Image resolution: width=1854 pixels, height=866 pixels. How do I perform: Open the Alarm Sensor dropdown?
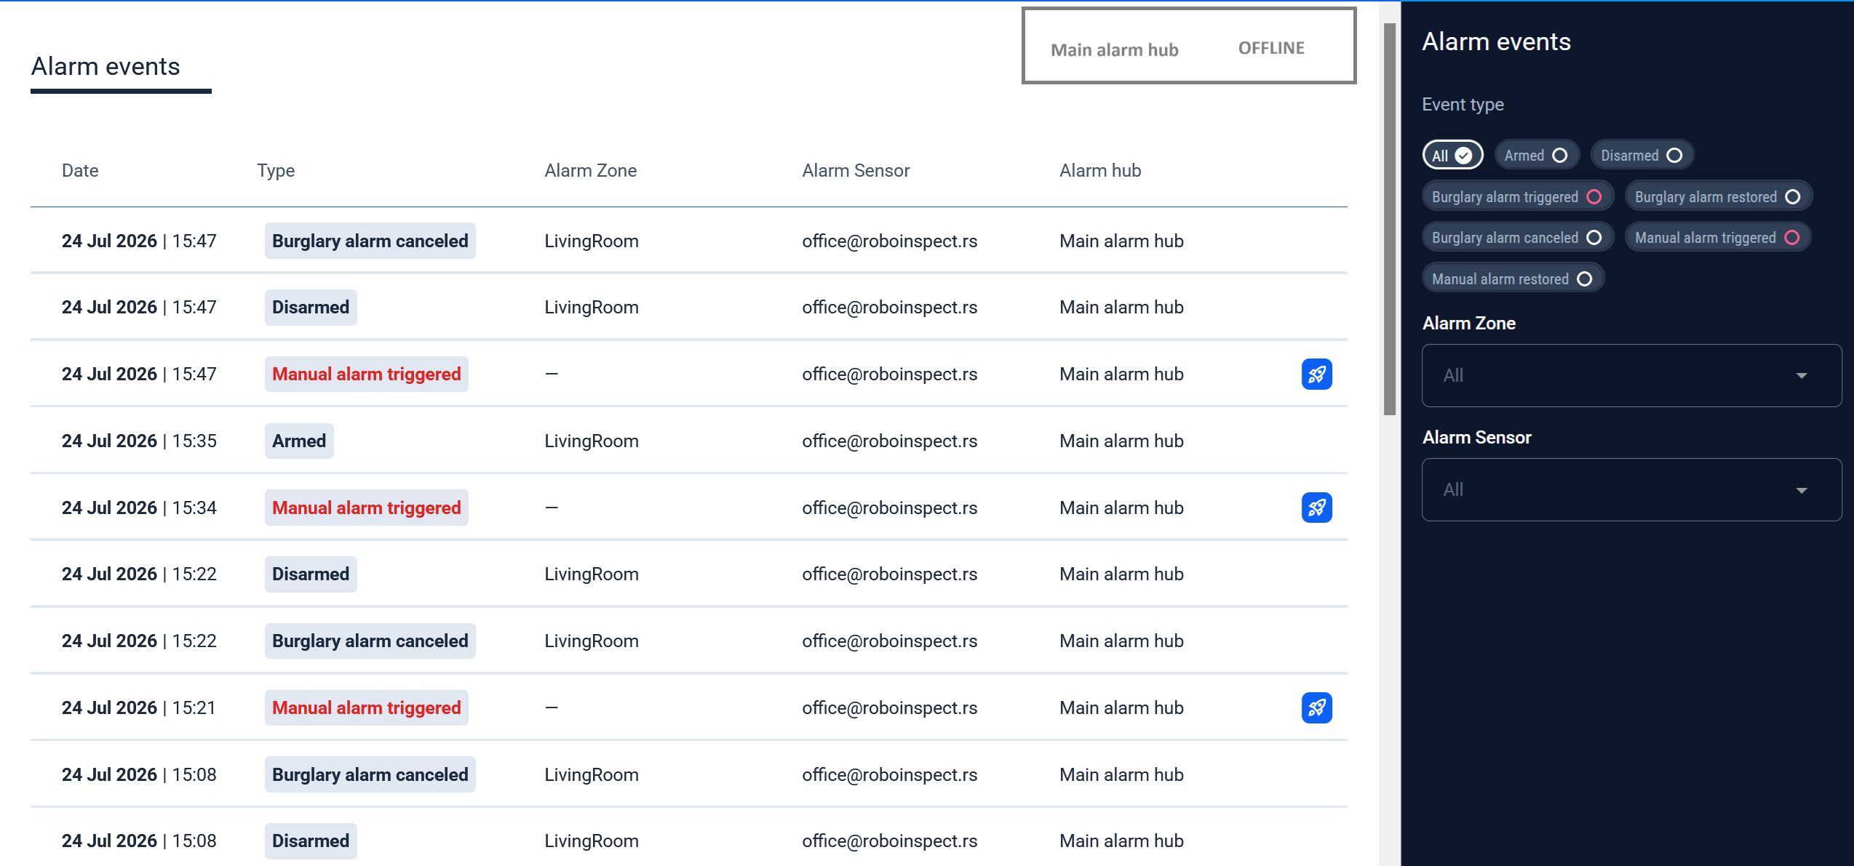pos(1631,489)
